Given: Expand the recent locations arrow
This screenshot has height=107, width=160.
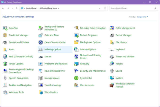Looking at the screenshot, I should pyautogui.click(x=12, y=8).
